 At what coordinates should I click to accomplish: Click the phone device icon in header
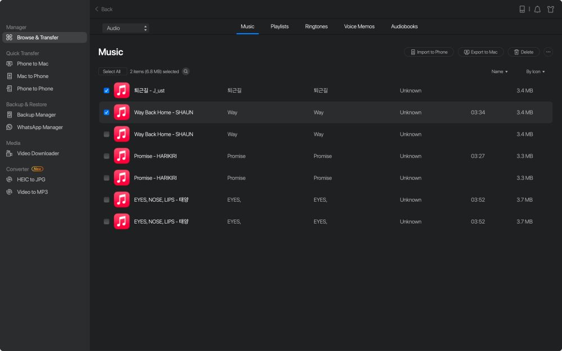pyautogui.click(x=522, y=9)
